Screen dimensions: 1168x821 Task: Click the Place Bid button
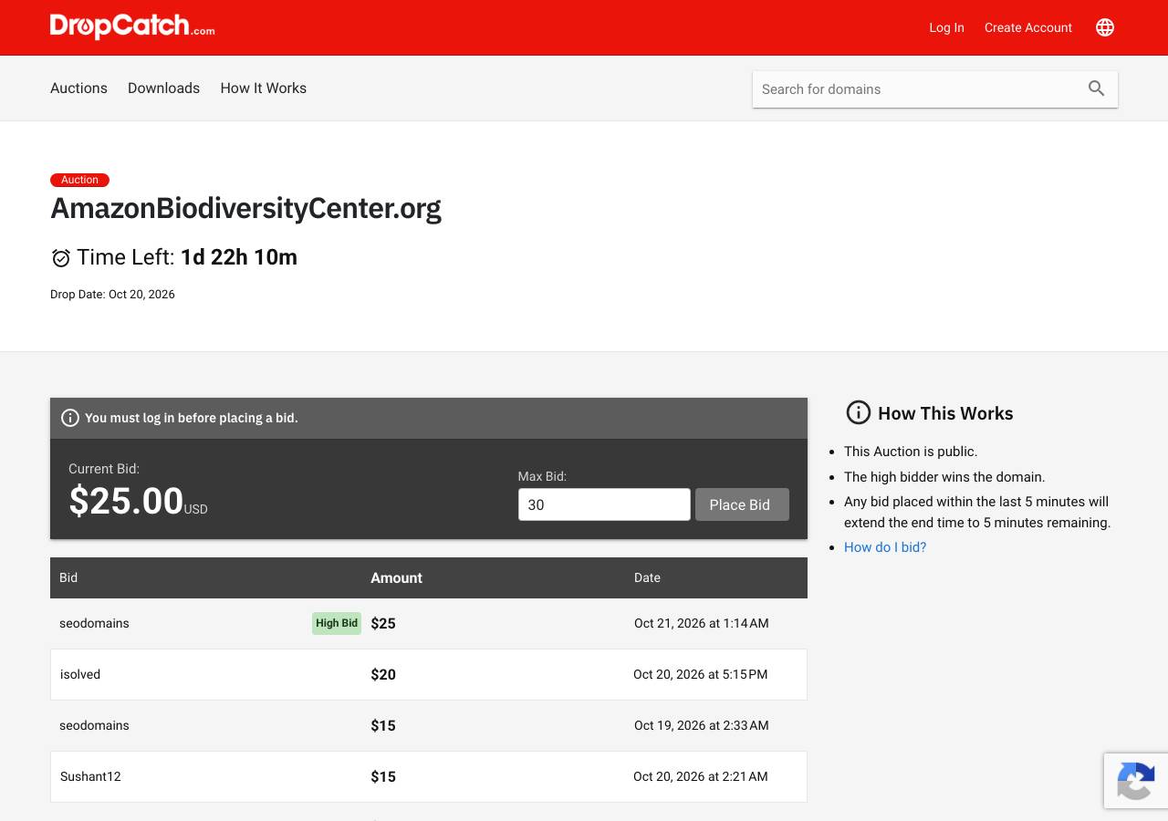point(742,504)
